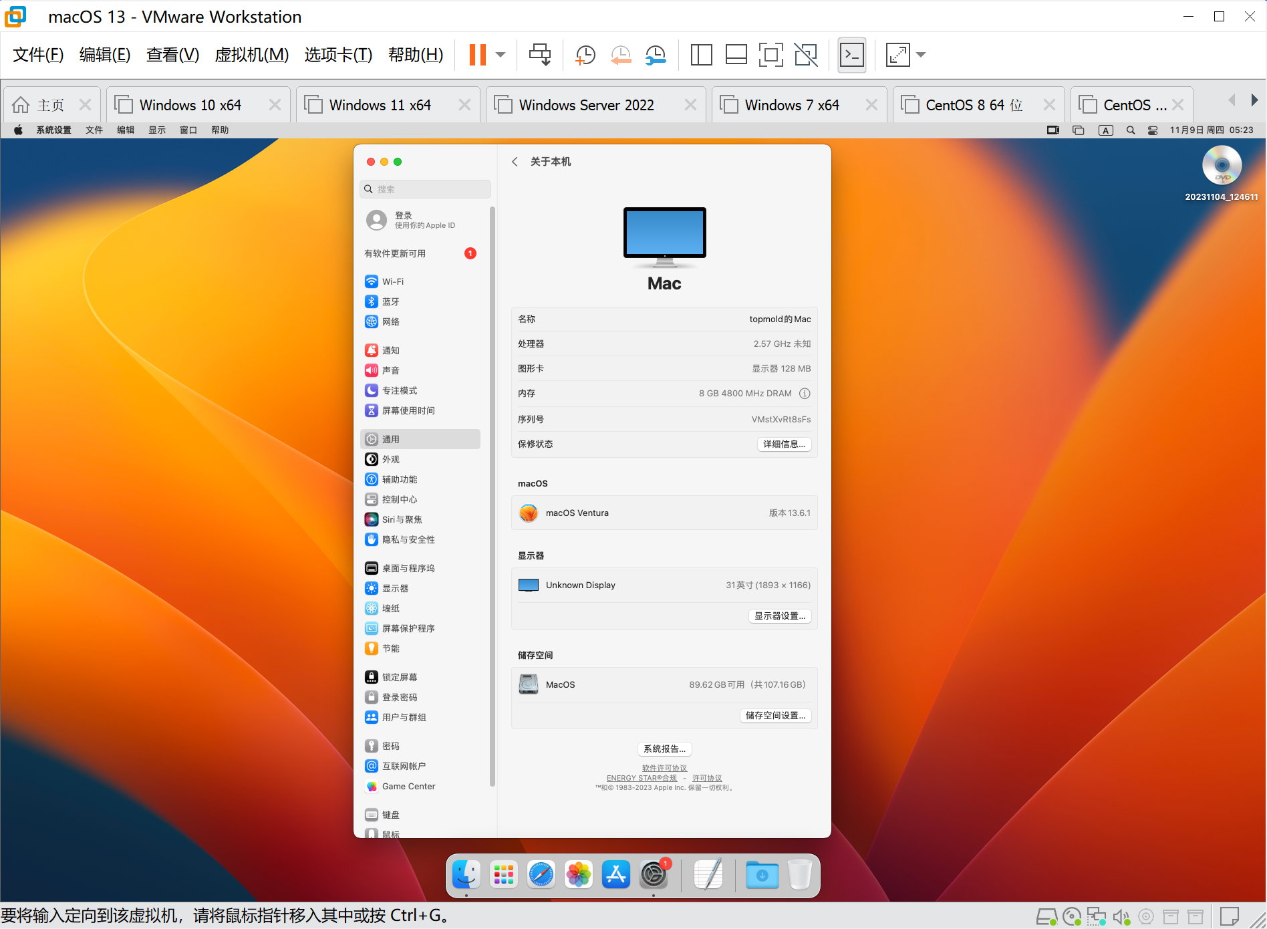Click the VMware pause virtual machine icon
This screenshot has width=1267, height=929.
coord(477,55)
